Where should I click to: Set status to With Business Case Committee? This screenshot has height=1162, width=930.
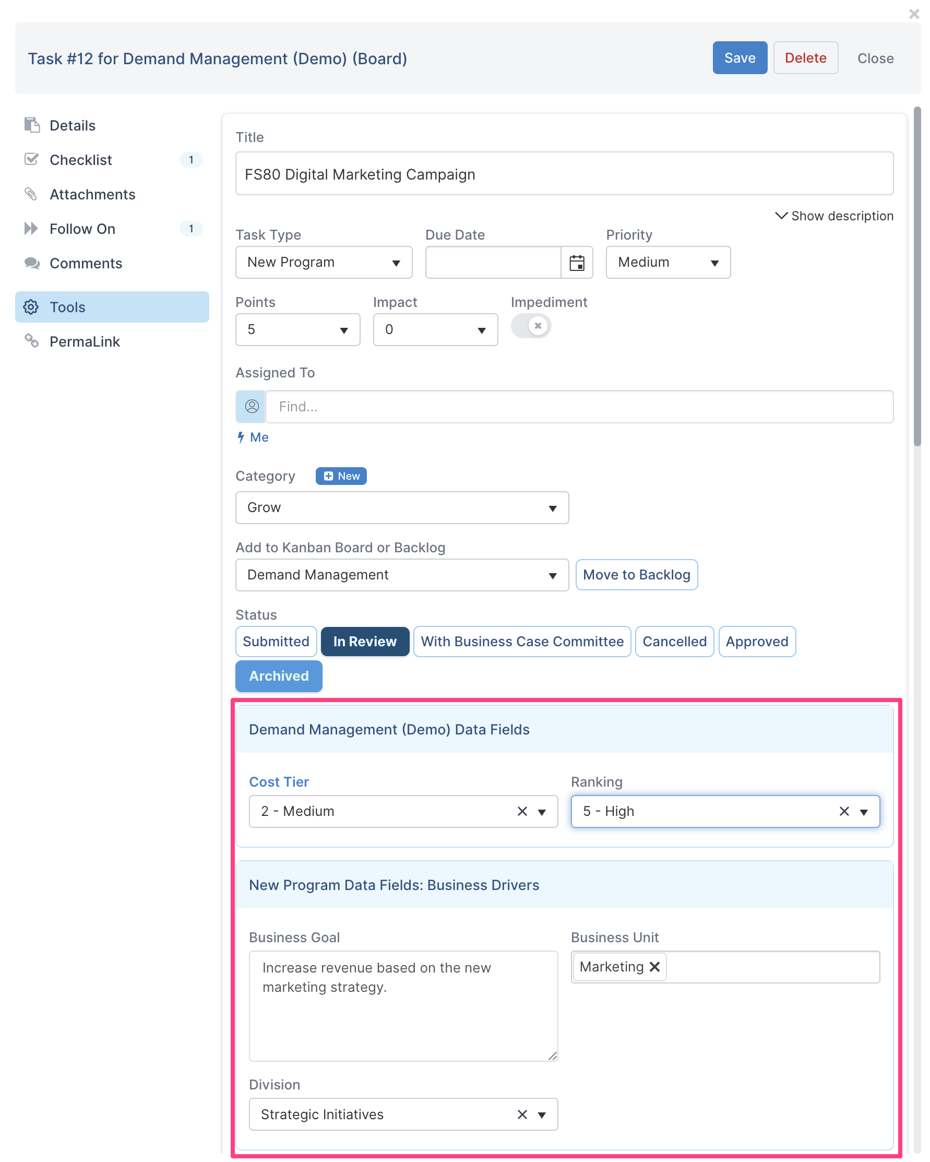tap(521, 642)
